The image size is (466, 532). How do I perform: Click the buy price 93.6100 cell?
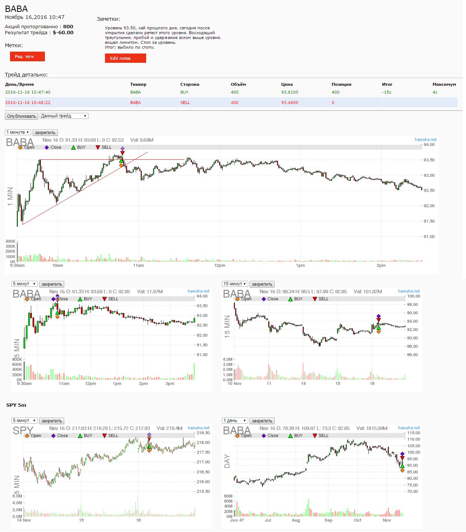290,92
